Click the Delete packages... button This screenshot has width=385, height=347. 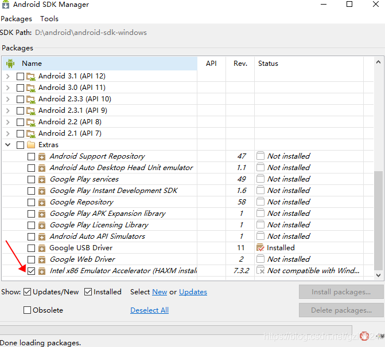pyautogui.click(x=341, y=310)
